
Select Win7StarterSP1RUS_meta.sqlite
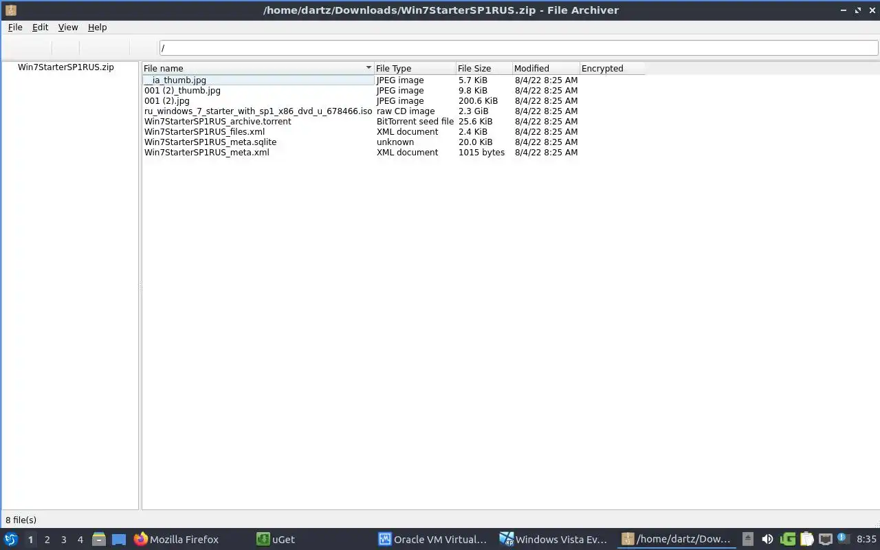(x=210, y=142)
